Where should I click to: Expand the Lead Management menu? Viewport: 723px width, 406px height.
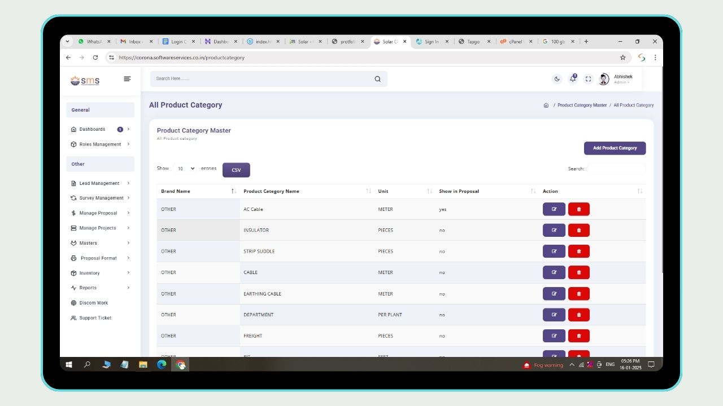coord(101,183)
